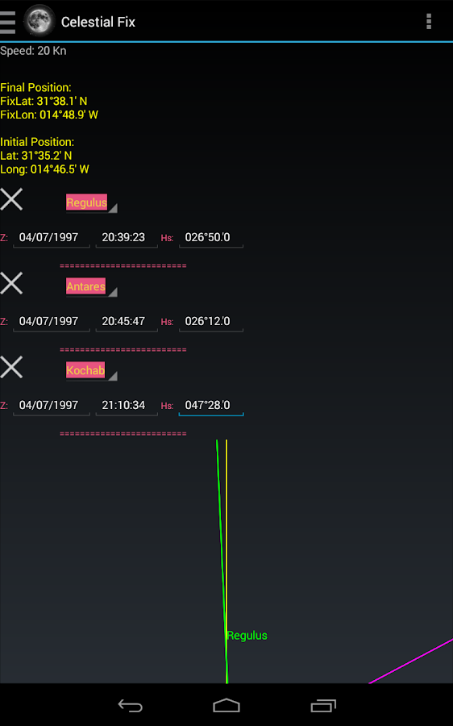Edit the Hs field 026°12.'0
This screenshot has width=453, height=726.
pyautogui.click(x=211, y=321)
